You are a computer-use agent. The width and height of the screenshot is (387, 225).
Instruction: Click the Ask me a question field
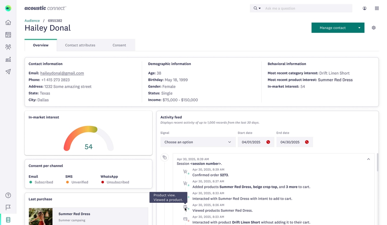pyautogui.click(x=306, y=8)
